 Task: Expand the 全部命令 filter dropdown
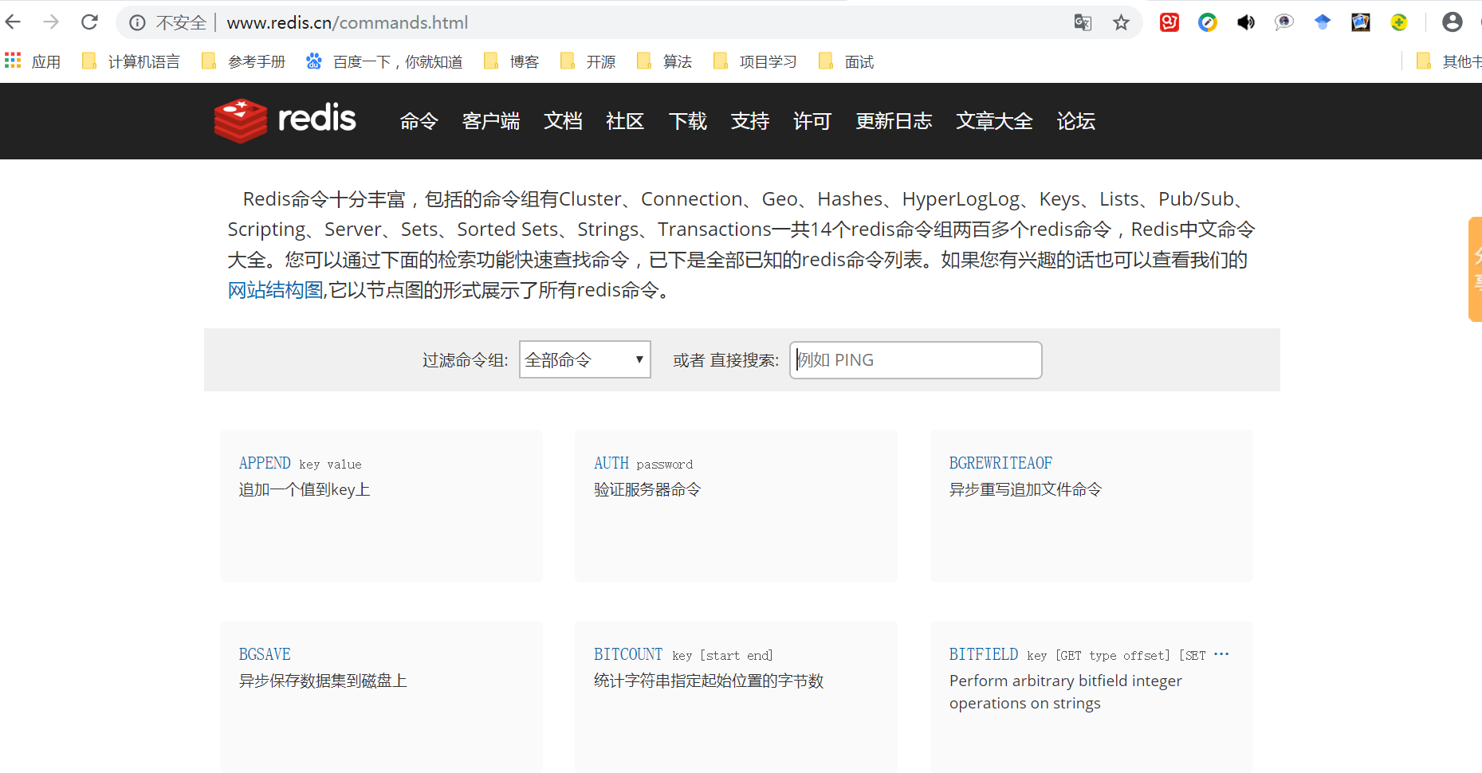point(584,359)
